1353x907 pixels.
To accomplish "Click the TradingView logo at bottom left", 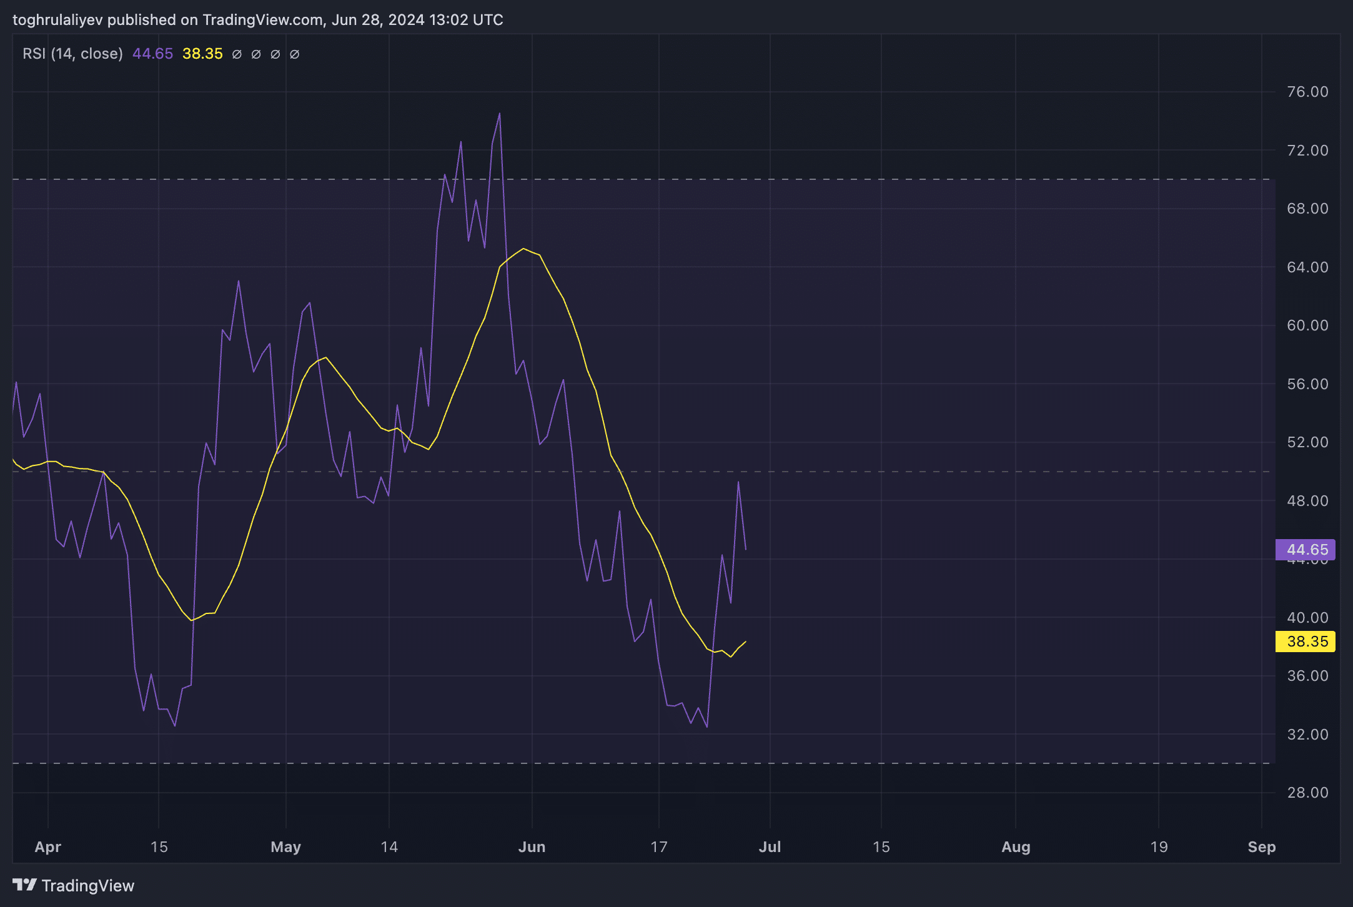I will [x=73, y=886].
